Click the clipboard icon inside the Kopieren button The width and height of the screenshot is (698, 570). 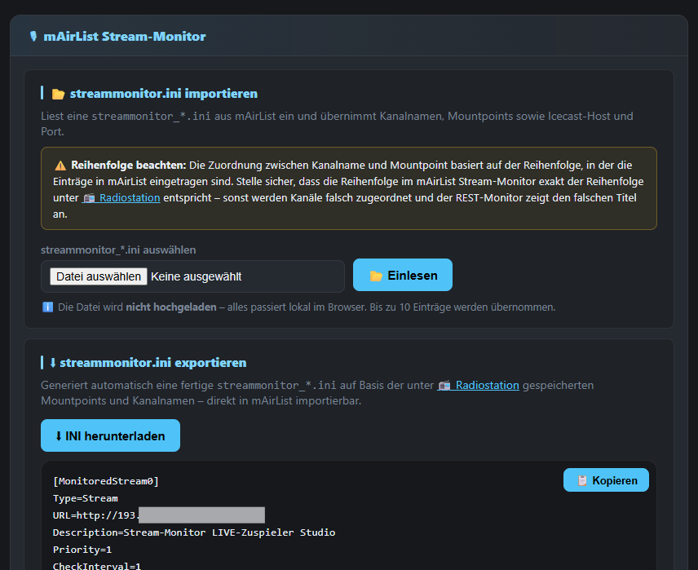pos(582,480)
